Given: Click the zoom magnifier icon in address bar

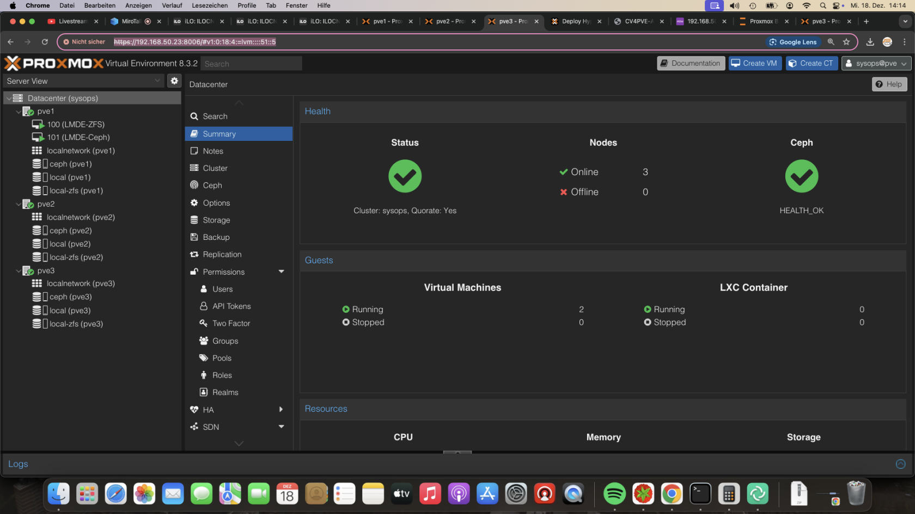Looking at the screenshot, I should pos(831,42).
